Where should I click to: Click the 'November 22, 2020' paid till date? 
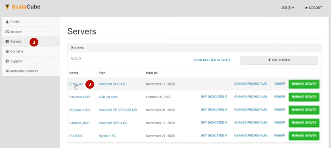click(x=160, y=136)
